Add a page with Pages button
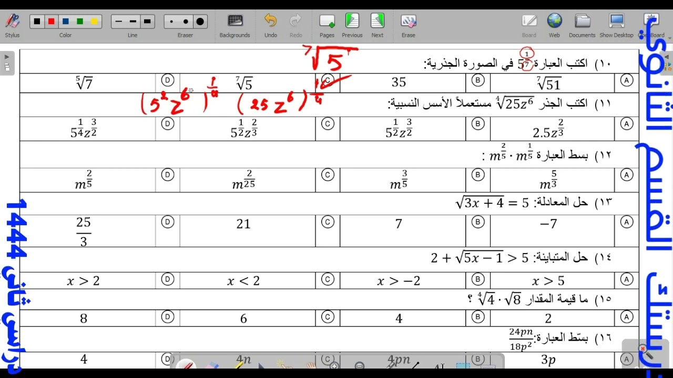The width and height of the screenshot is (673, 378). coord(327,26)
